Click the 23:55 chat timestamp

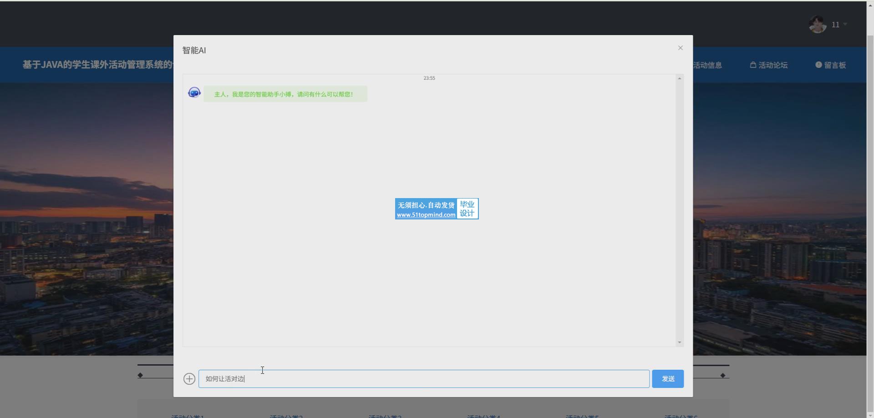429,78
